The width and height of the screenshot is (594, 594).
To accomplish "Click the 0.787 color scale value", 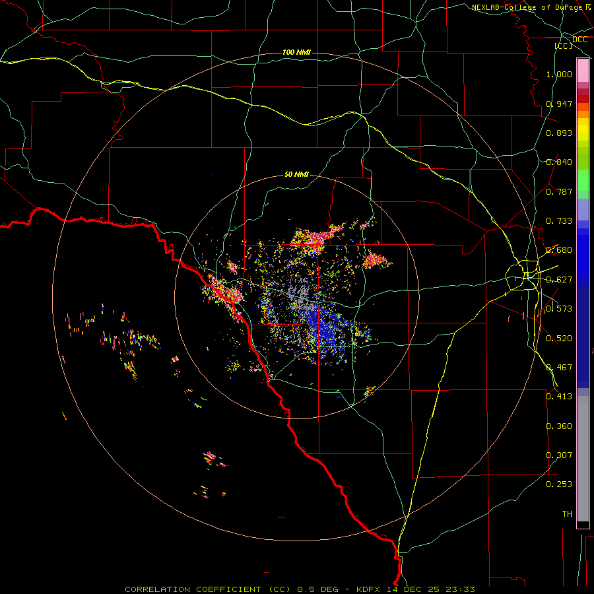I will click(559, 191).
